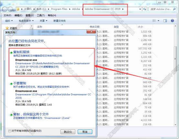The width and height of the screenshot is (179, 139).
Task: Open the 工具(T) menu
Action: click(x=41, y=15)
